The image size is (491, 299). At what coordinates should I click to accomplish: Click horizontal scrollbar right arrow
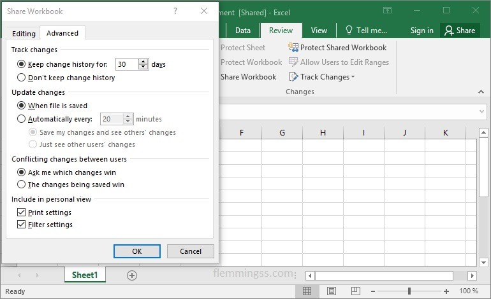473,275
